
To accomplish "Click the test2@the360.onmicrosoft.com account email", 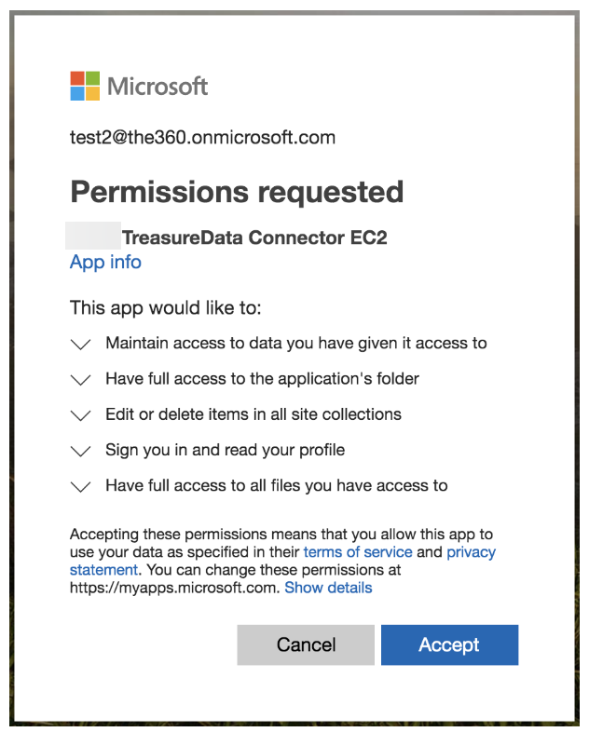I will 202,138.
